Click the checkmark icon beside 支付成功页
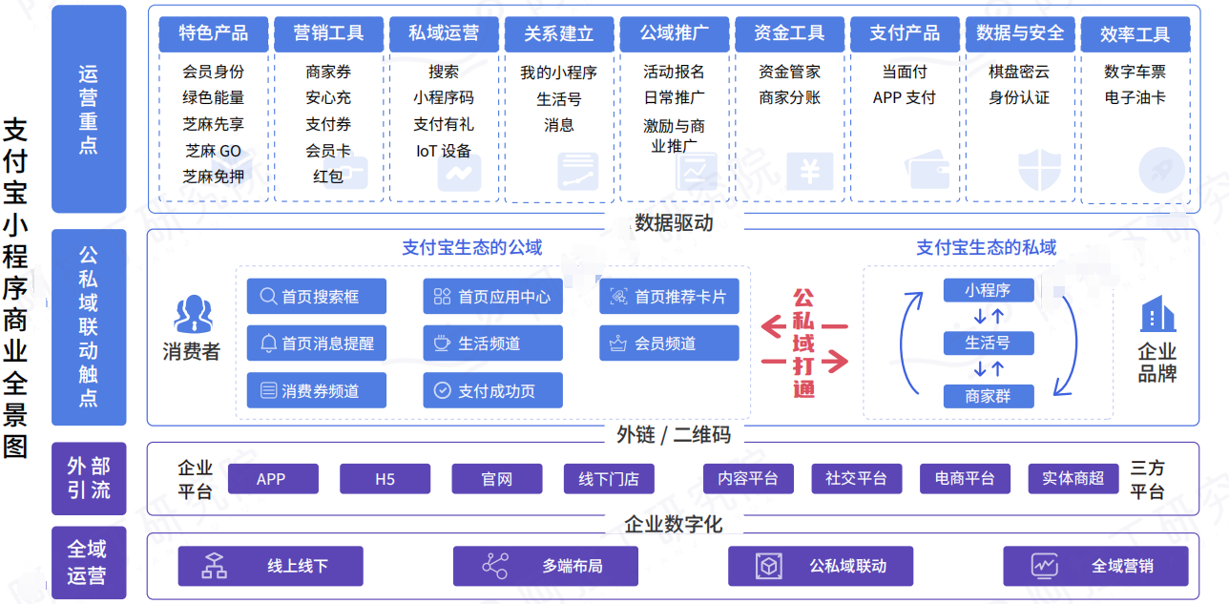Image resolution: width=1229 pixels, height=604 pixels. (442, 390)
